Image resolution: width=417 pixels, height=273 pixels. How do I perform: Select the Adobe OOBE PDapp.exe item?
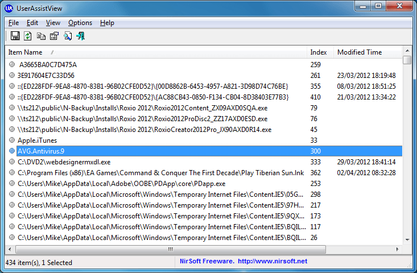point(204,183)
